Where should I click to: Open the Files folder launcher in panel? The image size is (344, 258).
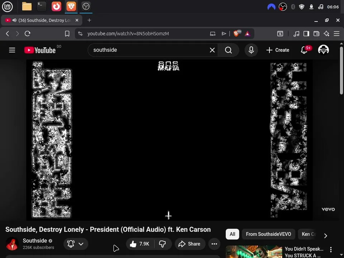[x=27, y=6]
